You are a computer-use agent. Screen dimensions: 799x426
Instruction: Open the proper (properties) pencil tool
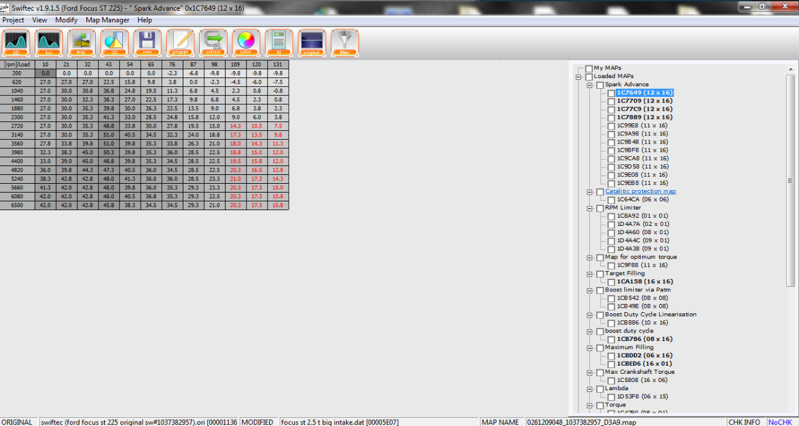click(180, 43)
